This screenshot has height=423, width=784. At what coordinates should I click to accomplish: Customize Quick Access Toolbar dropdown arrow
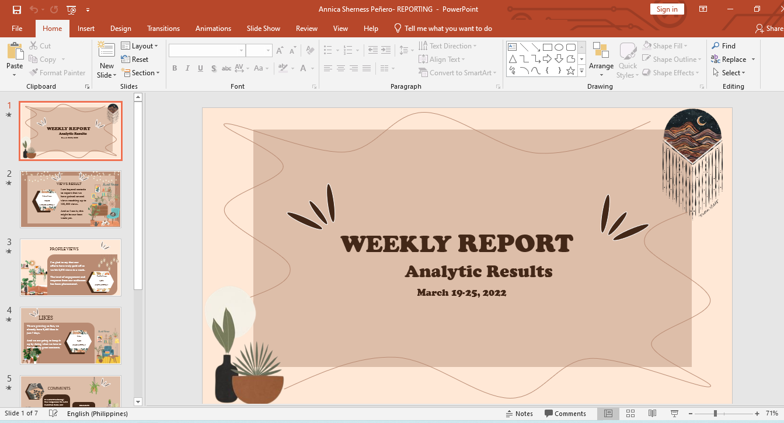click(x=88, y=9)
